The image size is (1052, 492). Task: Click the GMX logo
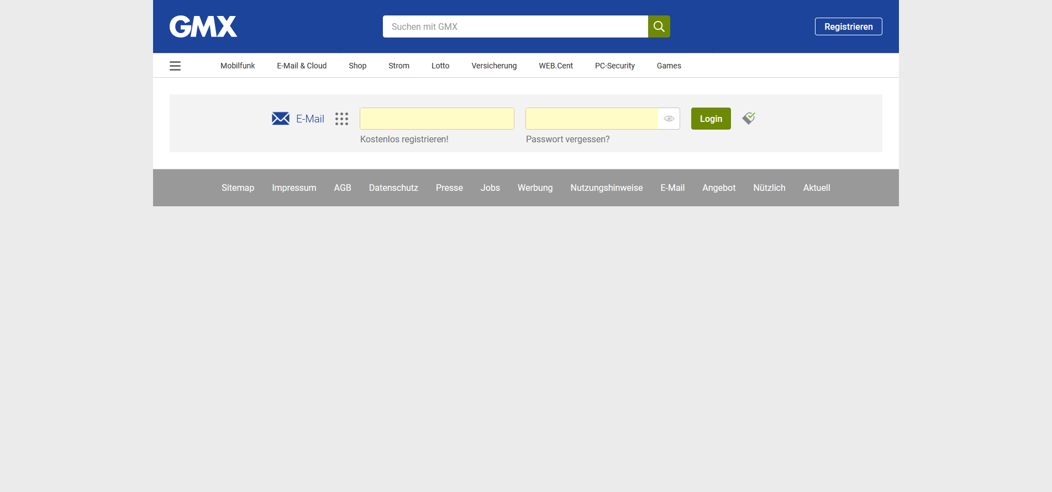[203, 26]
